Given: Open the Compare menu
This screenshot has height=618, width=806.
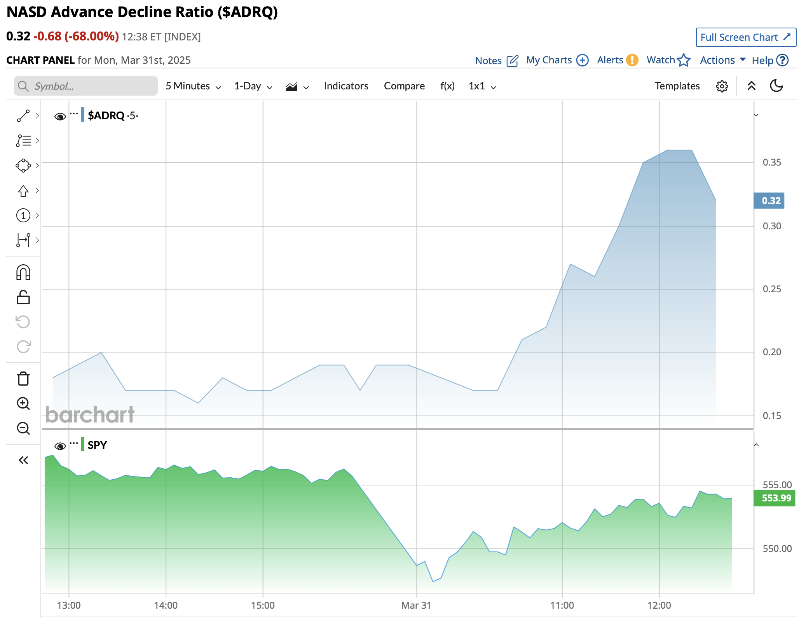Looking at the screenshot, I should click(404, 86).
